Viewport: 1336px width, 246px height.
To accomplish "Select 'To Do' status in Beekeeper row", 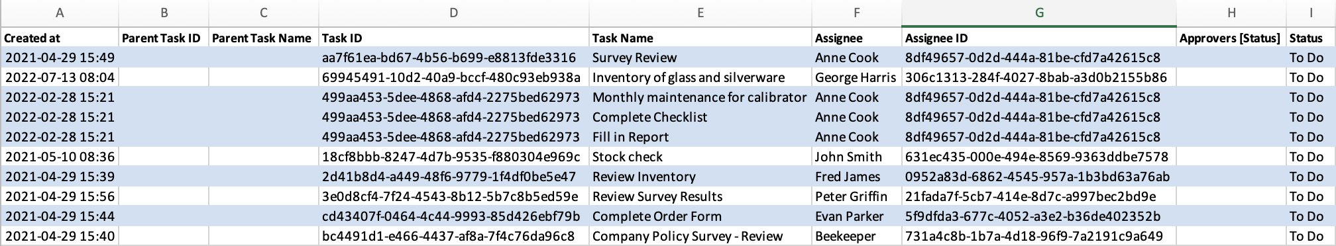I will [1311, 236].
